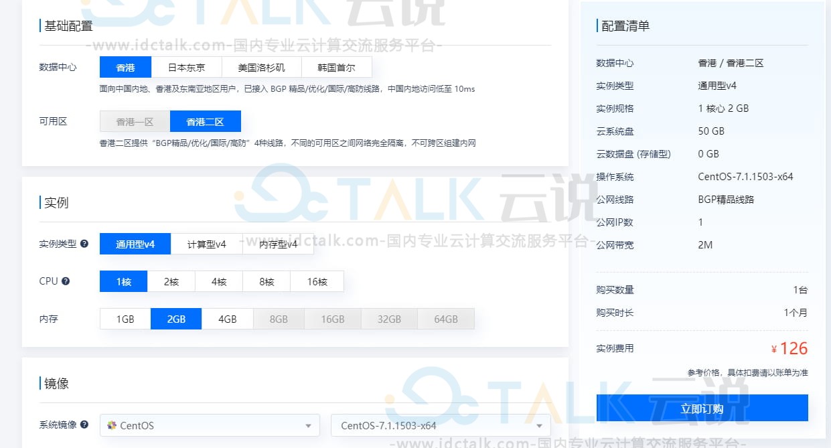Open the CentOS system image dropdown
Screen dimensions: 831x448
point(210,425)
